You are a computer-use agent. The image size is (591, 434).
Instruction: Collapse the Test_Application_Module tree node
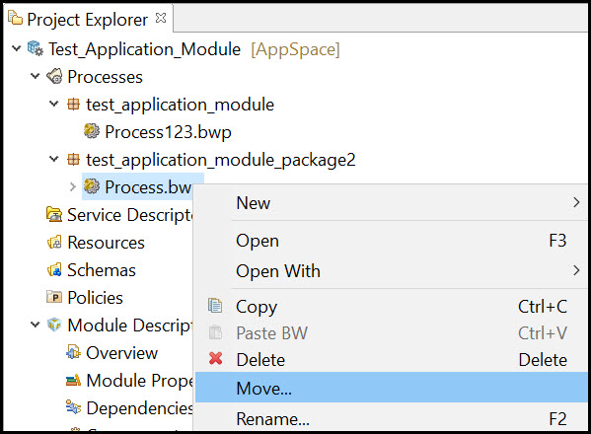pyautogui.click(x=16, y=48)
